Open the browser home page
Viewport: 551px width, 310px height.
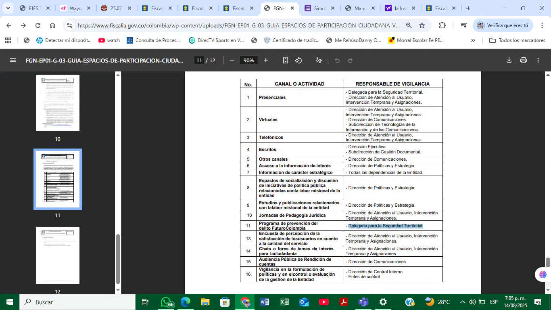[x=52, y=25]
